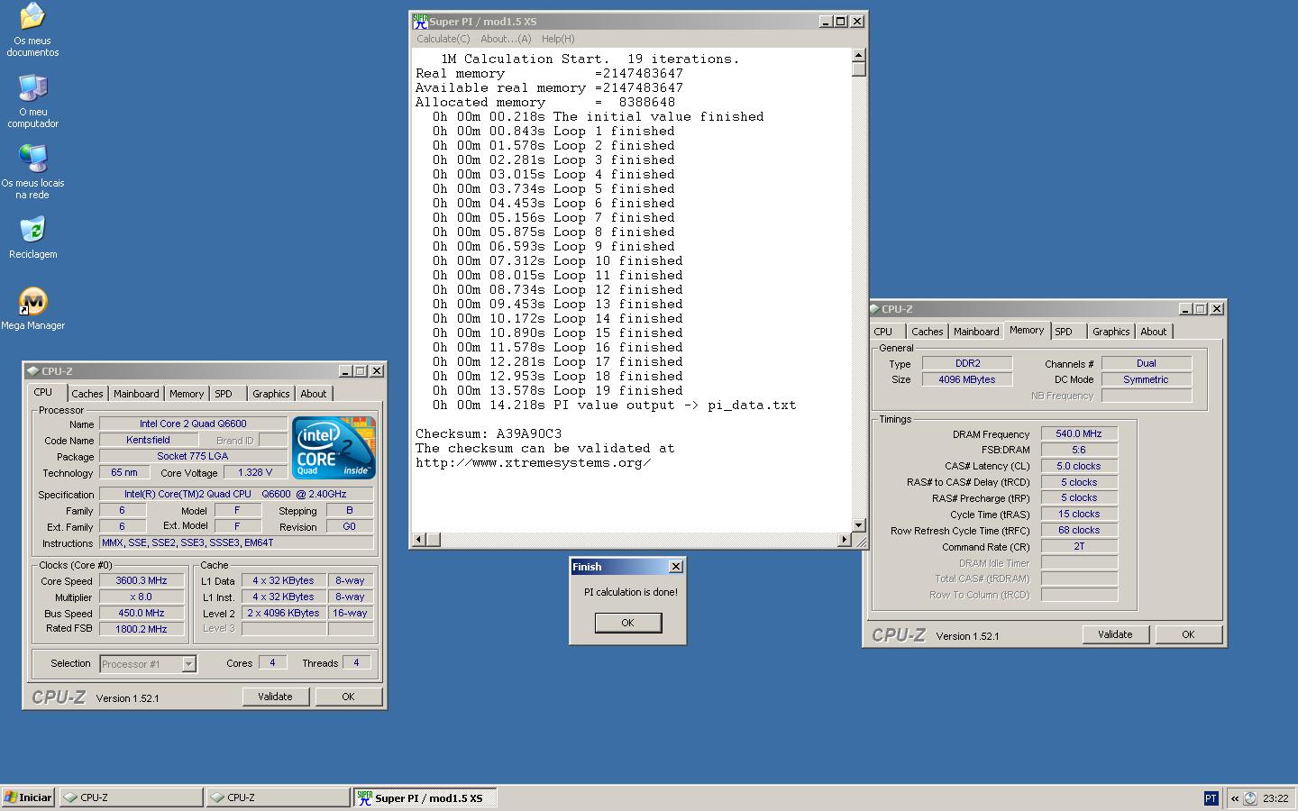Click the taskbar clock showing 23:22
The image size is (1298, 811).
click(x=1275, y=798)
